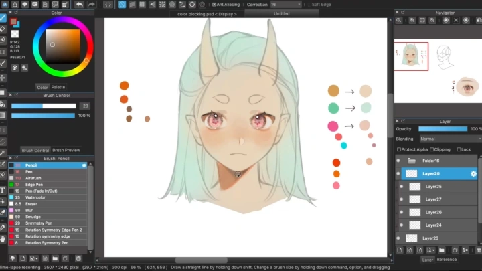This screenshot has width=482, height=271.
Task: Click the Undo arrow in the top toolbar
Action: coord(80,4)
